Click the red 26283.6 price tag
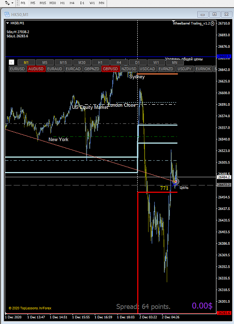The width and height of the screenshot is (234, 324). pos(224,313)
